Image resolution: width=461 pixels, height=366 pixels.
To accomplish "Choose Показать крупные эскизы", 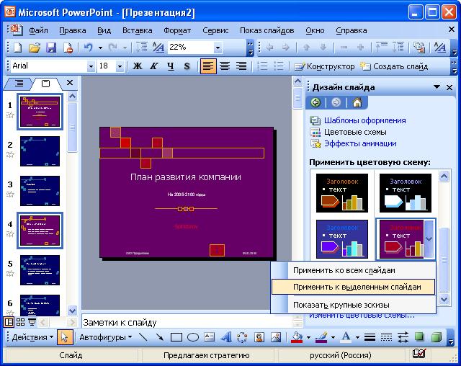I will point(354,305).
